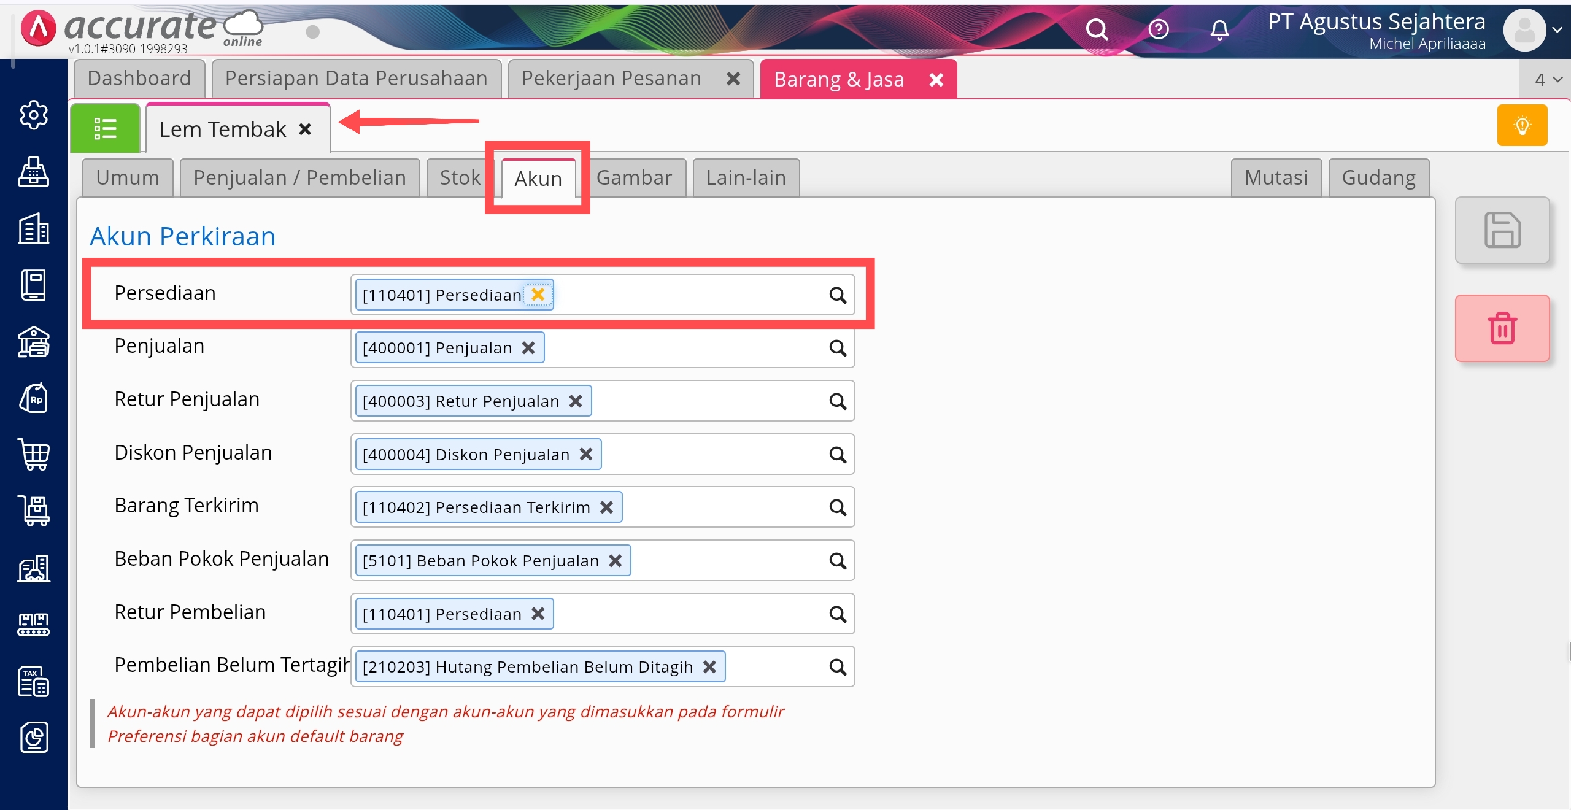1571x810 pixels.
Task: Remove the [400001] Penjualan account tag
Action: (x=528, y=348)
